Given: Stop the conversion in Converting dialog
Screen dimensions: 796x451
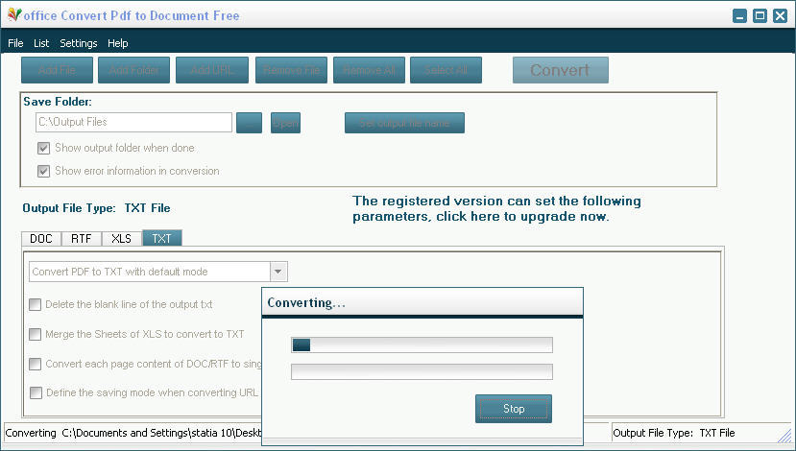Looking at the screenshot, I should (x=514, y=409).
